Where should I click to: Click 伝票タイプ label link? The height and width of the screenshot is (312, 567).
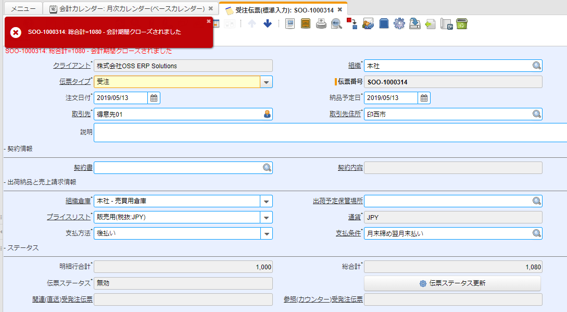[75, 82]
